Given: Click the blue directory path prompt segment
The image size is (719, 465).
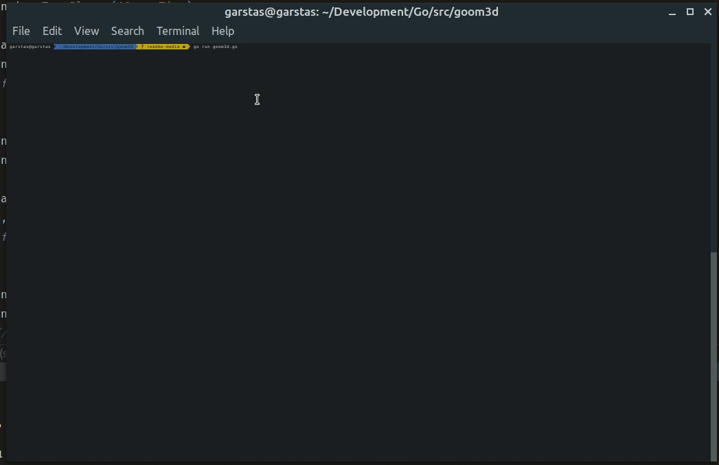Looking at the screenshot, I should tap(95, 47).
